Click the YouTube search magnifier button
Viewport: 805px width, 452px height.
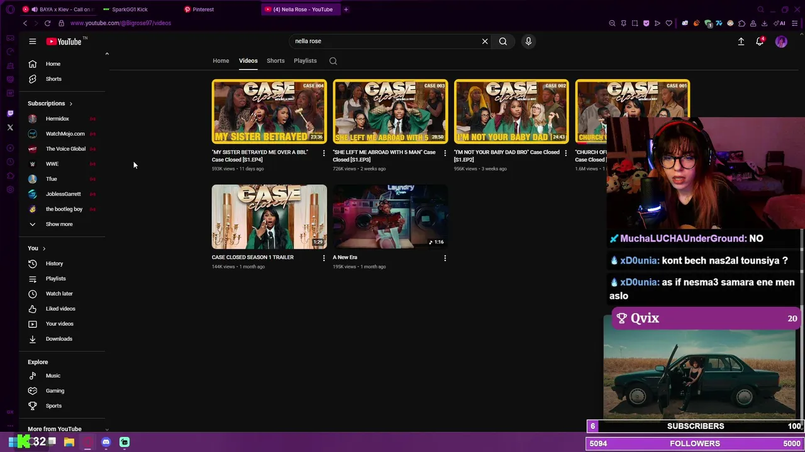point(503,41)
